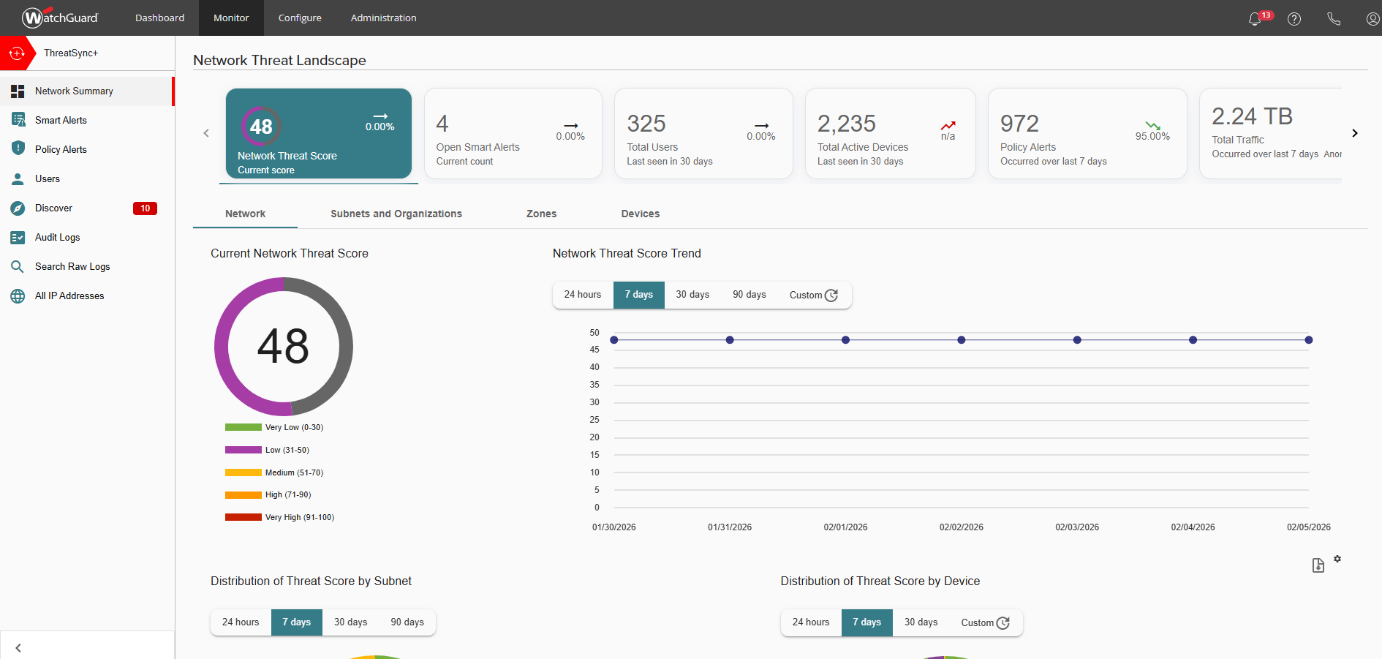Image resolution: width=1382 pixels, height=659 pixels.
Task: Open the user account icon
Action: click(x=1372, y=19)
